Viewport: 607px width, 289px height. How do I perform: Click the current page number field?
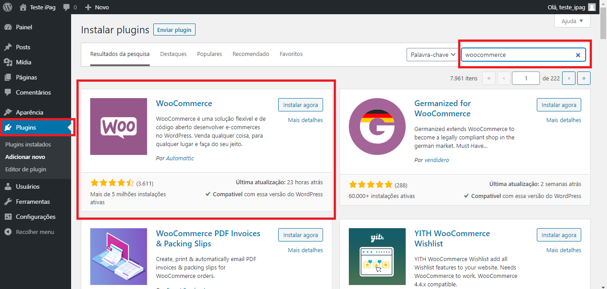tap(526, 78)
